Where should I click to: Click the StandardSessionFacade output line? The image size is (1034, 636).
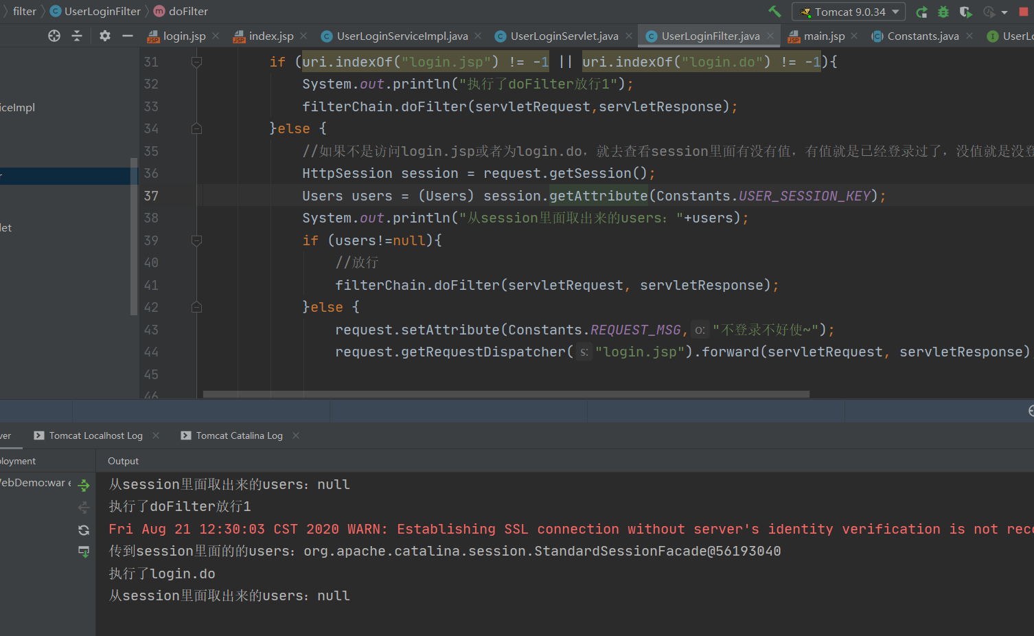(445, 551)
